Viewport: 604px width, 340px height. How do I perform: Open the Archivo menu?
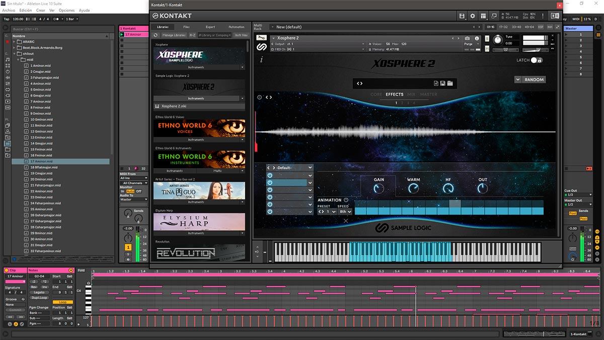click(9, 10)
